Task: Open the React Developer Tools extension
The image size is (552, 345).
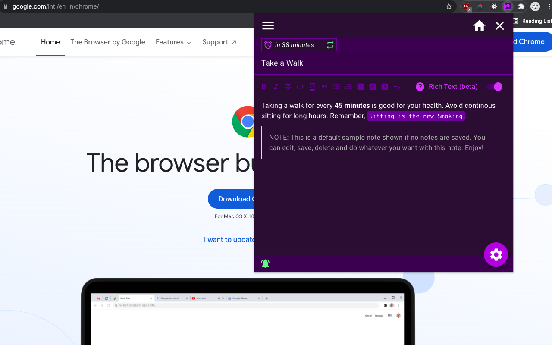Action: (494, 6)
